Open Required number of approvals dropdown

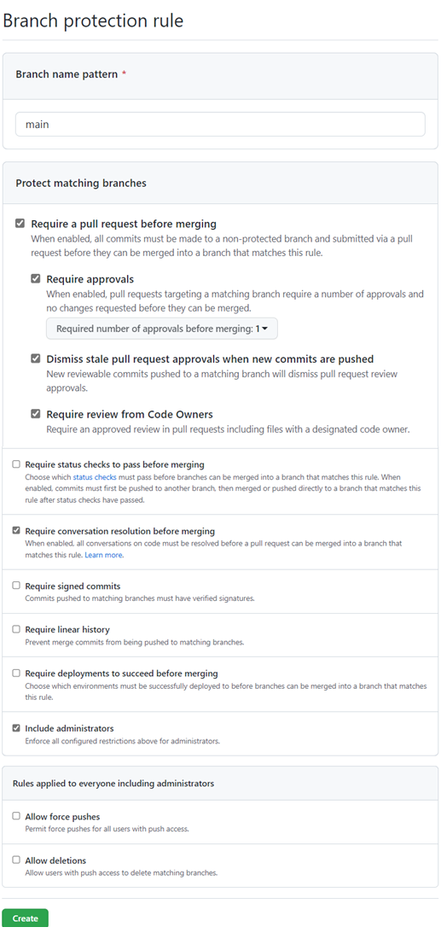click(162, 329)
